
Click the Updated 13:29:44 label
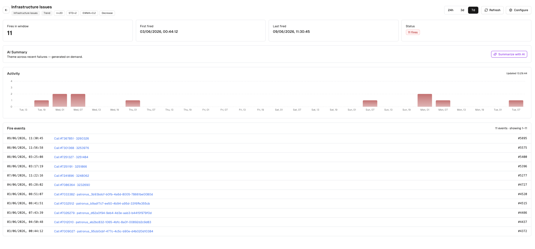click(516, 74)
